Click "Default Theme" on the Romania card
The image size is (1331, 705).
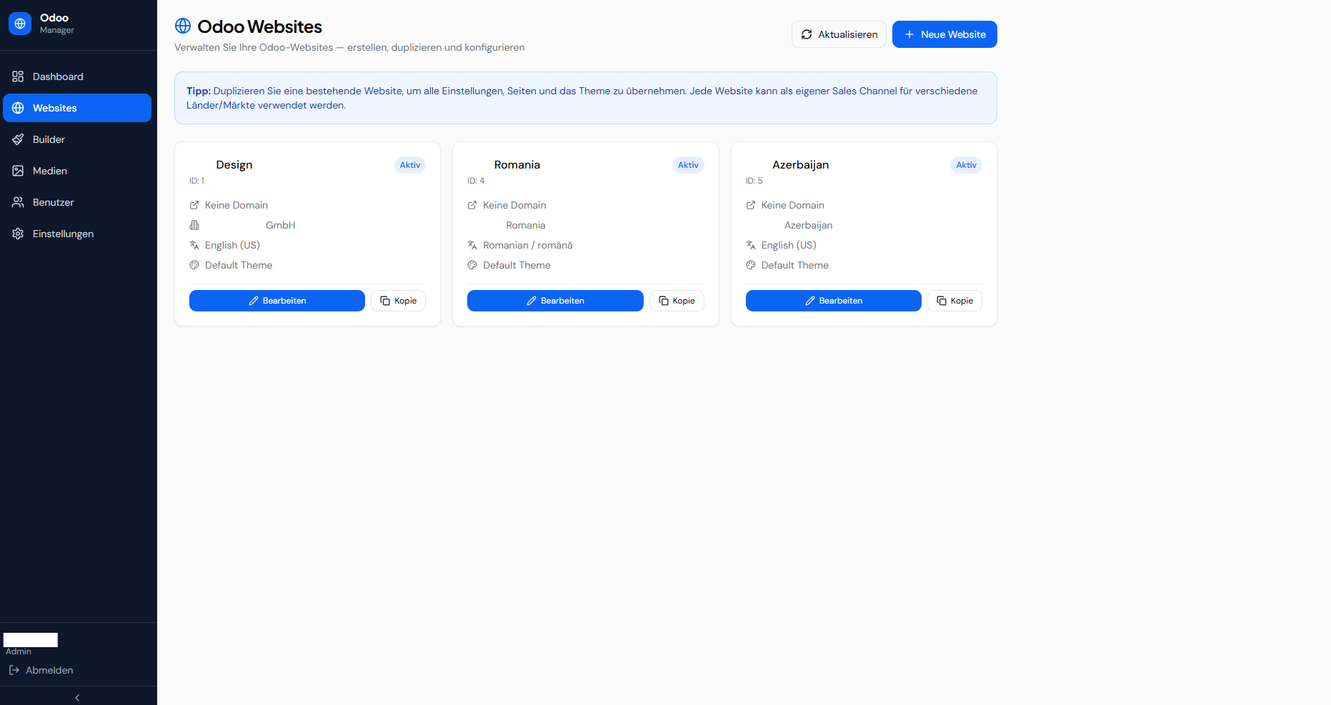pyautogui.click(x=517, y=265)
